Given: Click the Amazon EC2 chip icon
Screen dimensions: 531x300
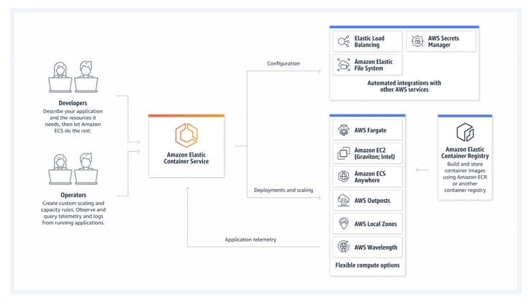Looking at the screenshot, I should coord(343,153).
